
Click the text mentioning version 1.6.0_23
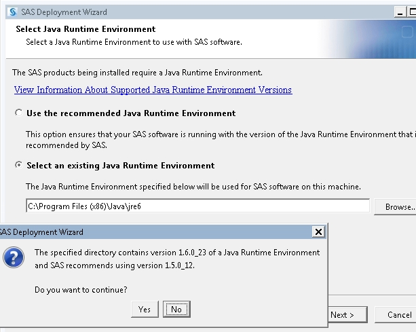pos(177,253)
